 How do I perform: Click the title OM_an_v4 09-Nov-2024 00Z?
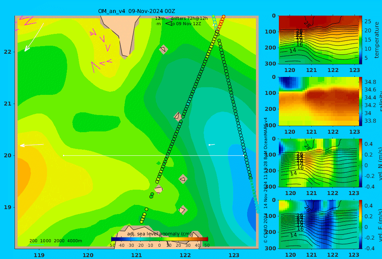point(136,11)
